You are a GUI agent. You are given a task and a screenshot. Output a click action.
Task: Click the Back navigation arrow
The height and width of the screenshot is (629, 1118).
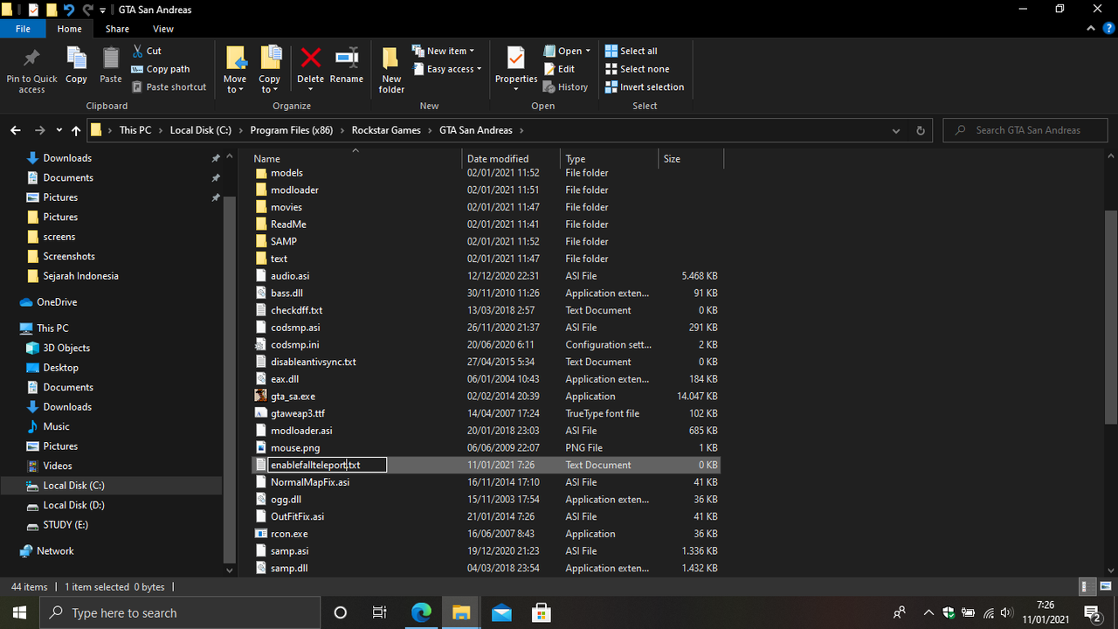[x=16, y=130]
